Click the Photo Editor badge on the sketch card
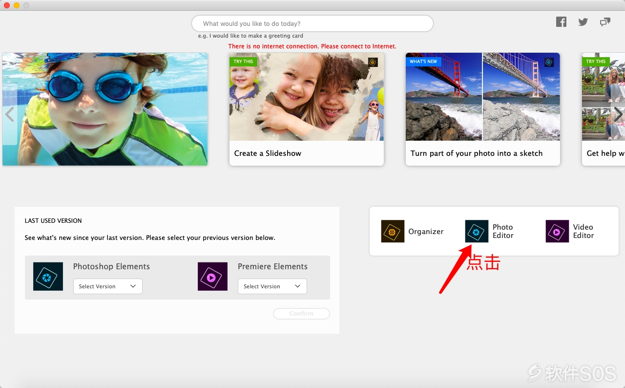 coord(549,62)
